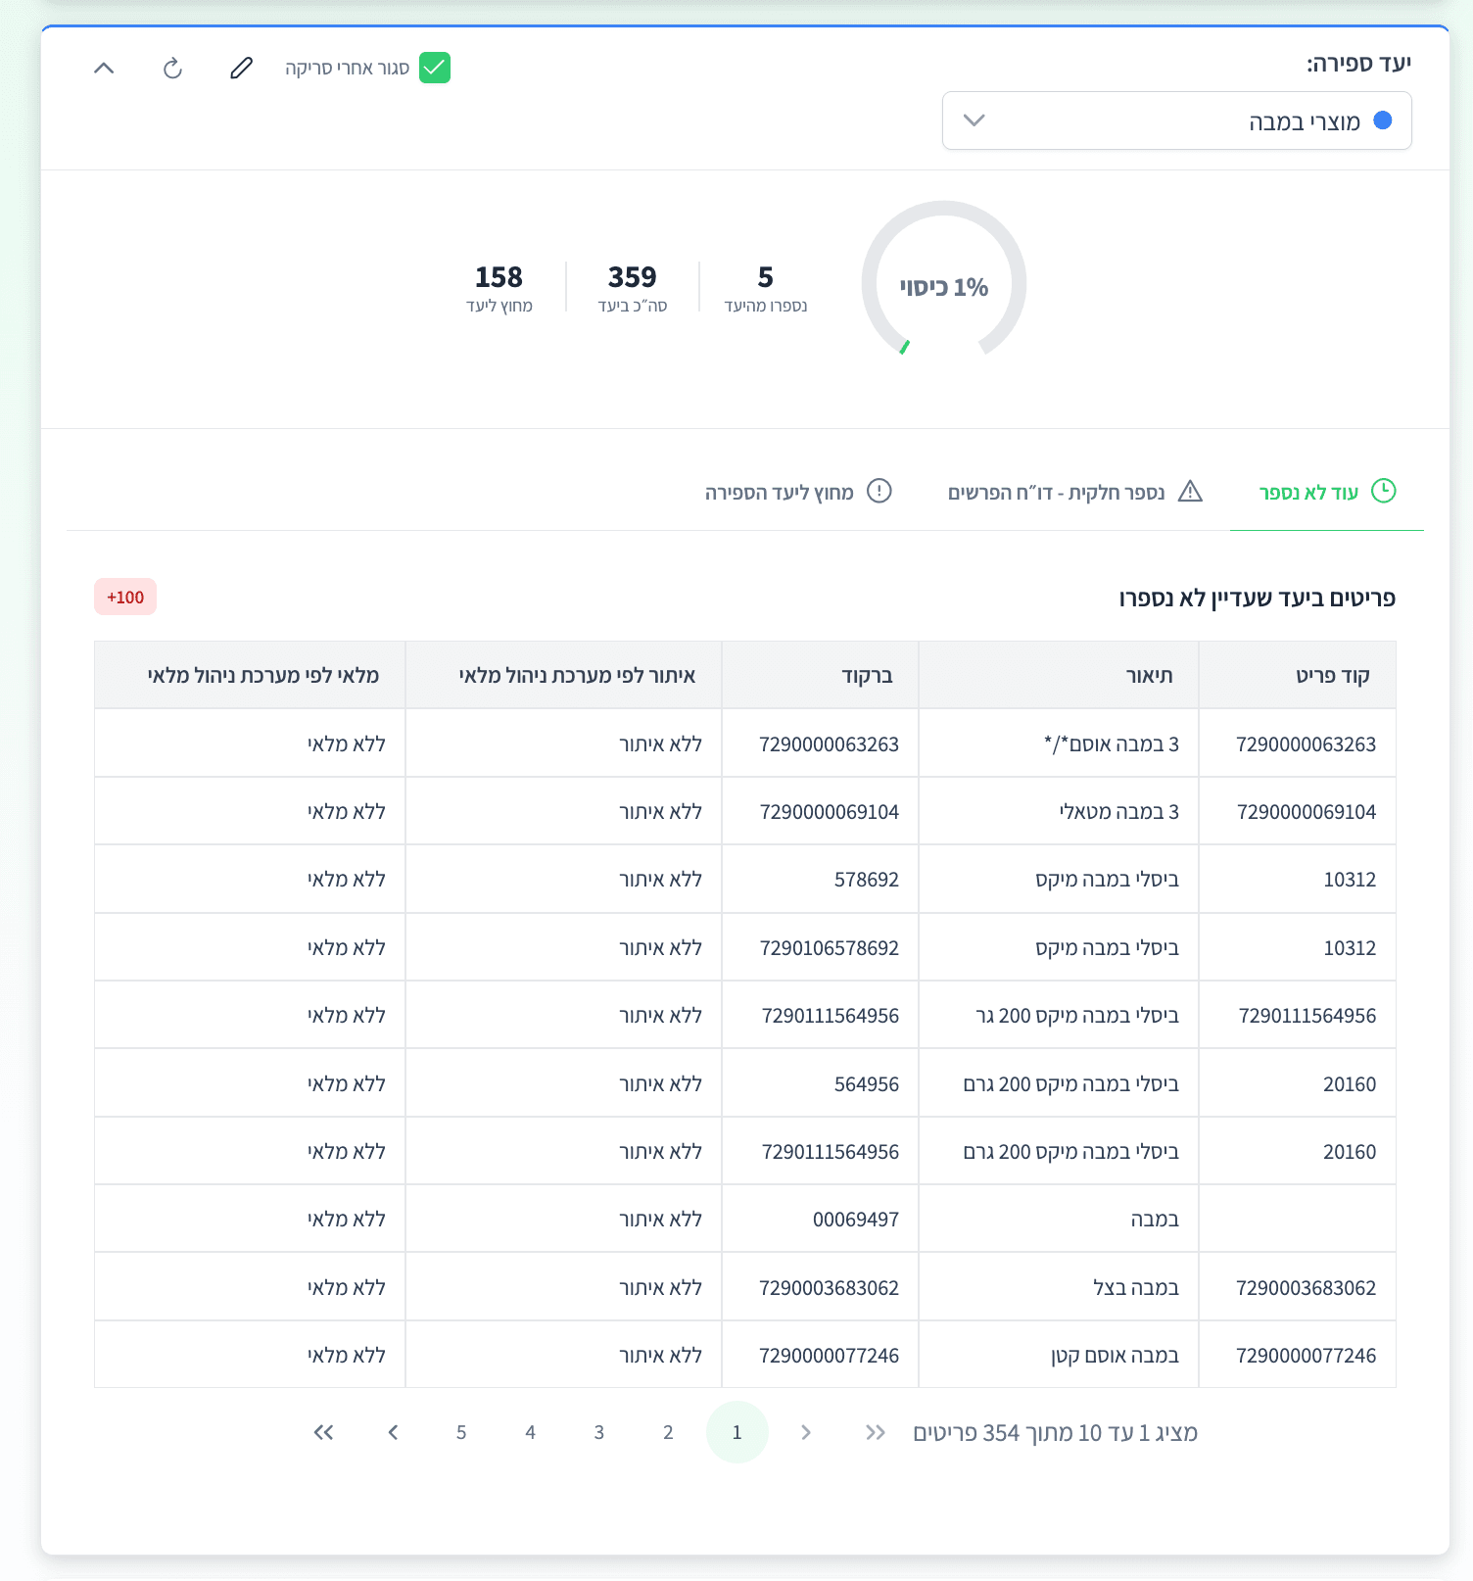Click barcode cell 7290106578692
Screen dimensions: 1473x1581
[x=829, y=948]
